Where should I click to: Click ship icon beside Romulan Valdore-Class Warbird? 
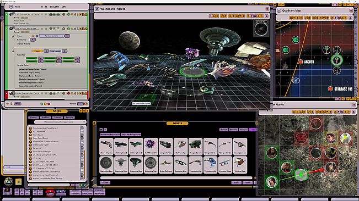(x=30, y=129)
